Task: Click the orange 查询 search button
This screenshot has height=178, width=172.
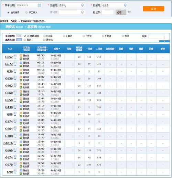Action: (x=153, y=9)
